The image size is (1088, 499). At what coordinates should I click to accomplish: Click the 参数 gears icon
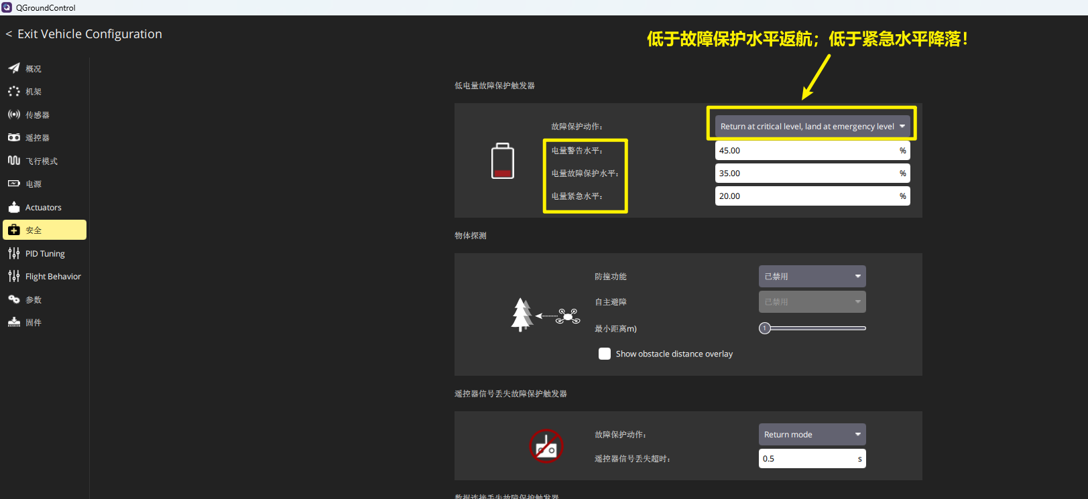tap(14, 299)
